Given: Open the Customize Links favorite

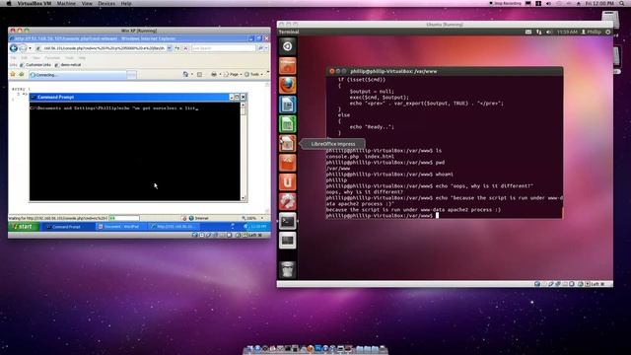Looking at the screenshot, I should [x=35, y=65].
